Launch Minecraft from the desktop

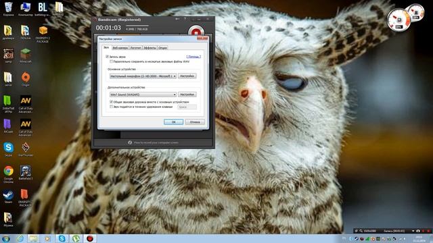(x=26, y=56)
